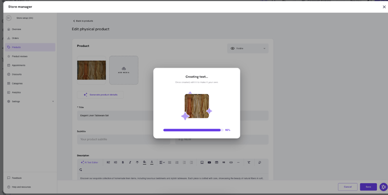Redo edit in description editor
The height and width of the screenshot is (195, 388).
click(x=81, y=170)
